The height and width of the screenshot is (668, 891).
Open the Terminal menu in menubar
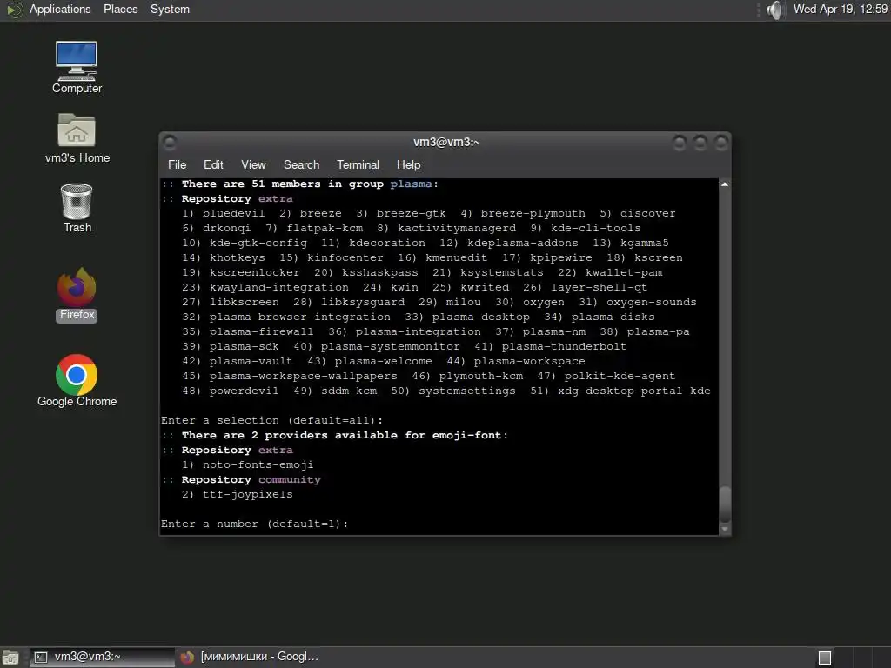(358, 164)
